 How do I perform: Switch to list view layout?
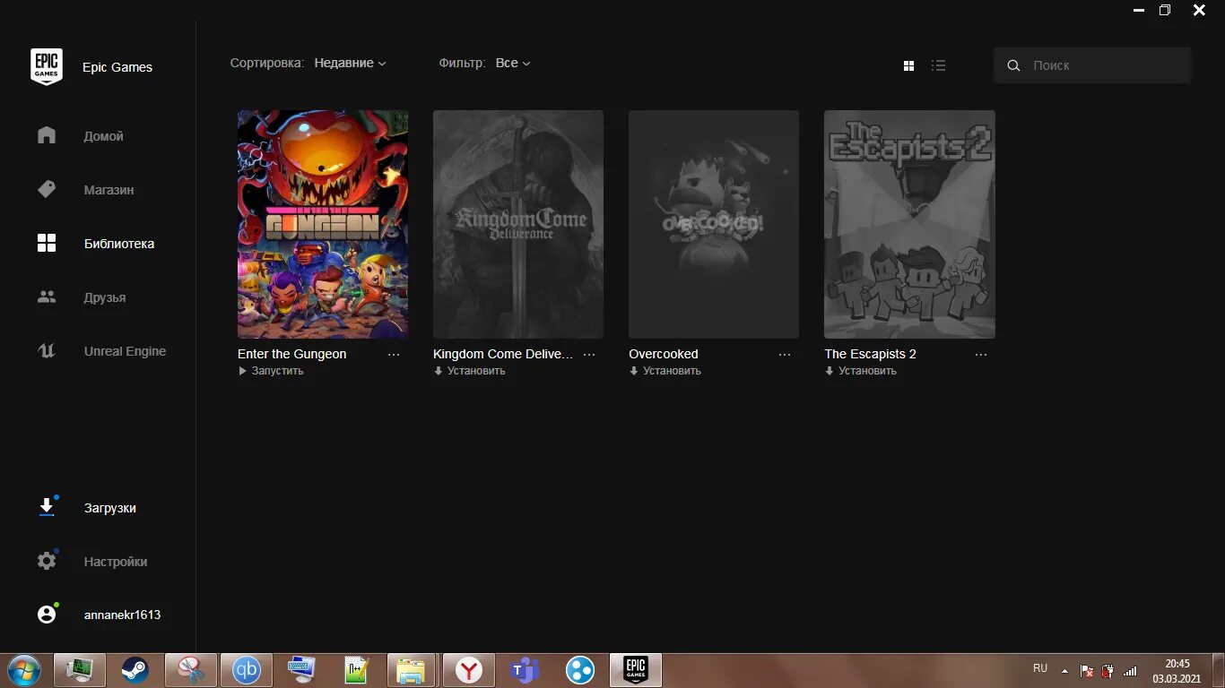(x=938, y=65)
